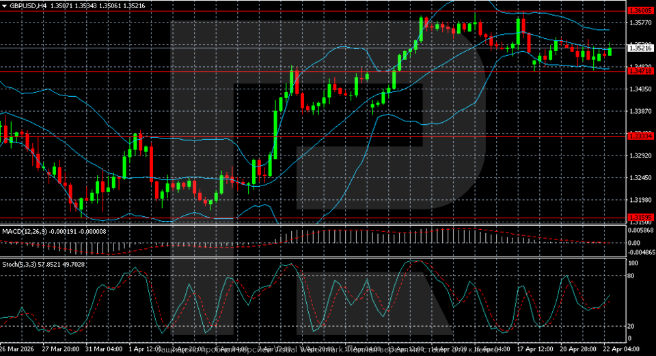Click the red 1.36005 price label
The height and width of the screenshot is (356, 656).
pyautogui.click(x=640, y=12)
